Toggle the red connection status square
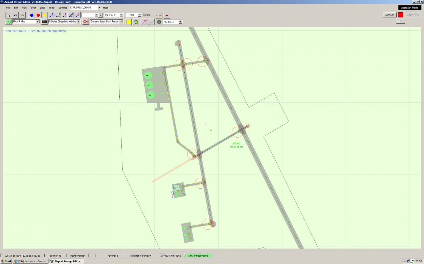 point(400,15)
